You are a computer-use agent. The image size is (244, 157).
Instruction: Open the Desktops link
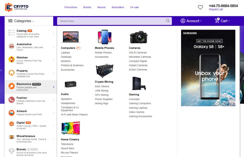coord(66,57)
